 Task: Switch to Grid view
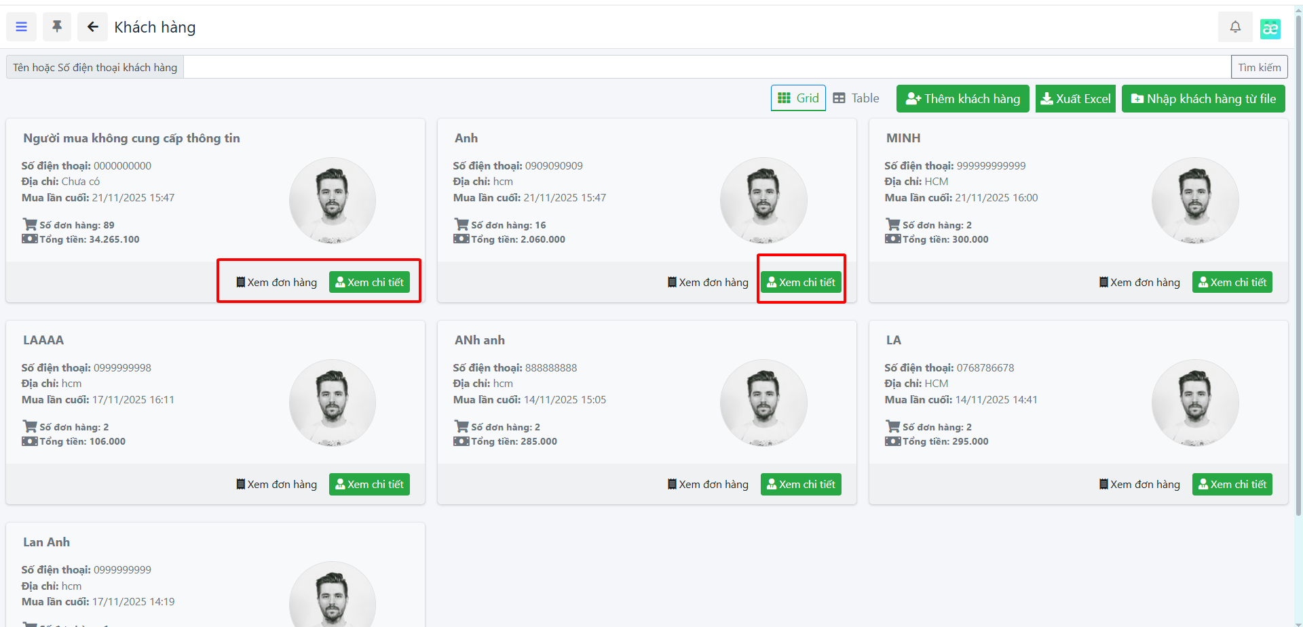point(798,98)
